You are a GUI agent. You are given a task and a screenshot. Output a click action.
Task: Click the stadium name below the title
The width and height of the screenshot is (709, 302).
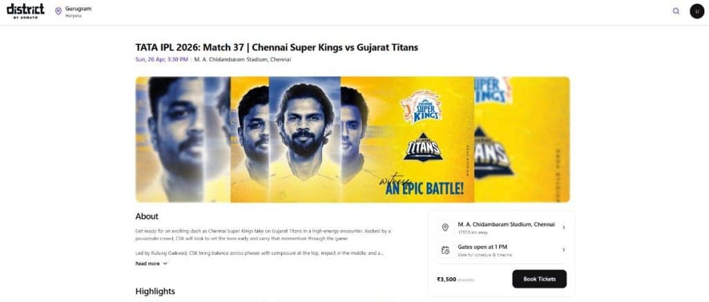(x=243, y=59)
